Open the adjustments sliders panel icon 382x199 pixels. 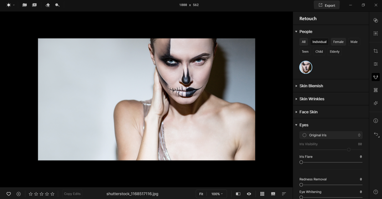(x=376, y=64)
